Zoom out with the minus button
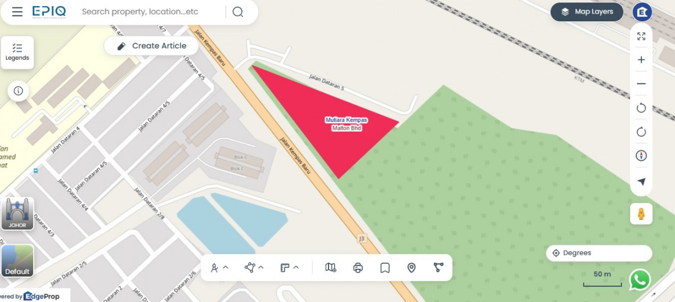This screenshot has height=302, width=675. click(x=641, y=84)
